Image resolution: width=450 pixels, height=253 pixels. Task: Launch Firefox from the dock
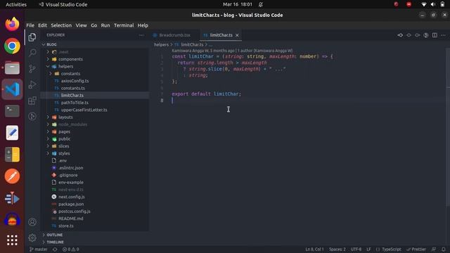click(x=12, y=24)
